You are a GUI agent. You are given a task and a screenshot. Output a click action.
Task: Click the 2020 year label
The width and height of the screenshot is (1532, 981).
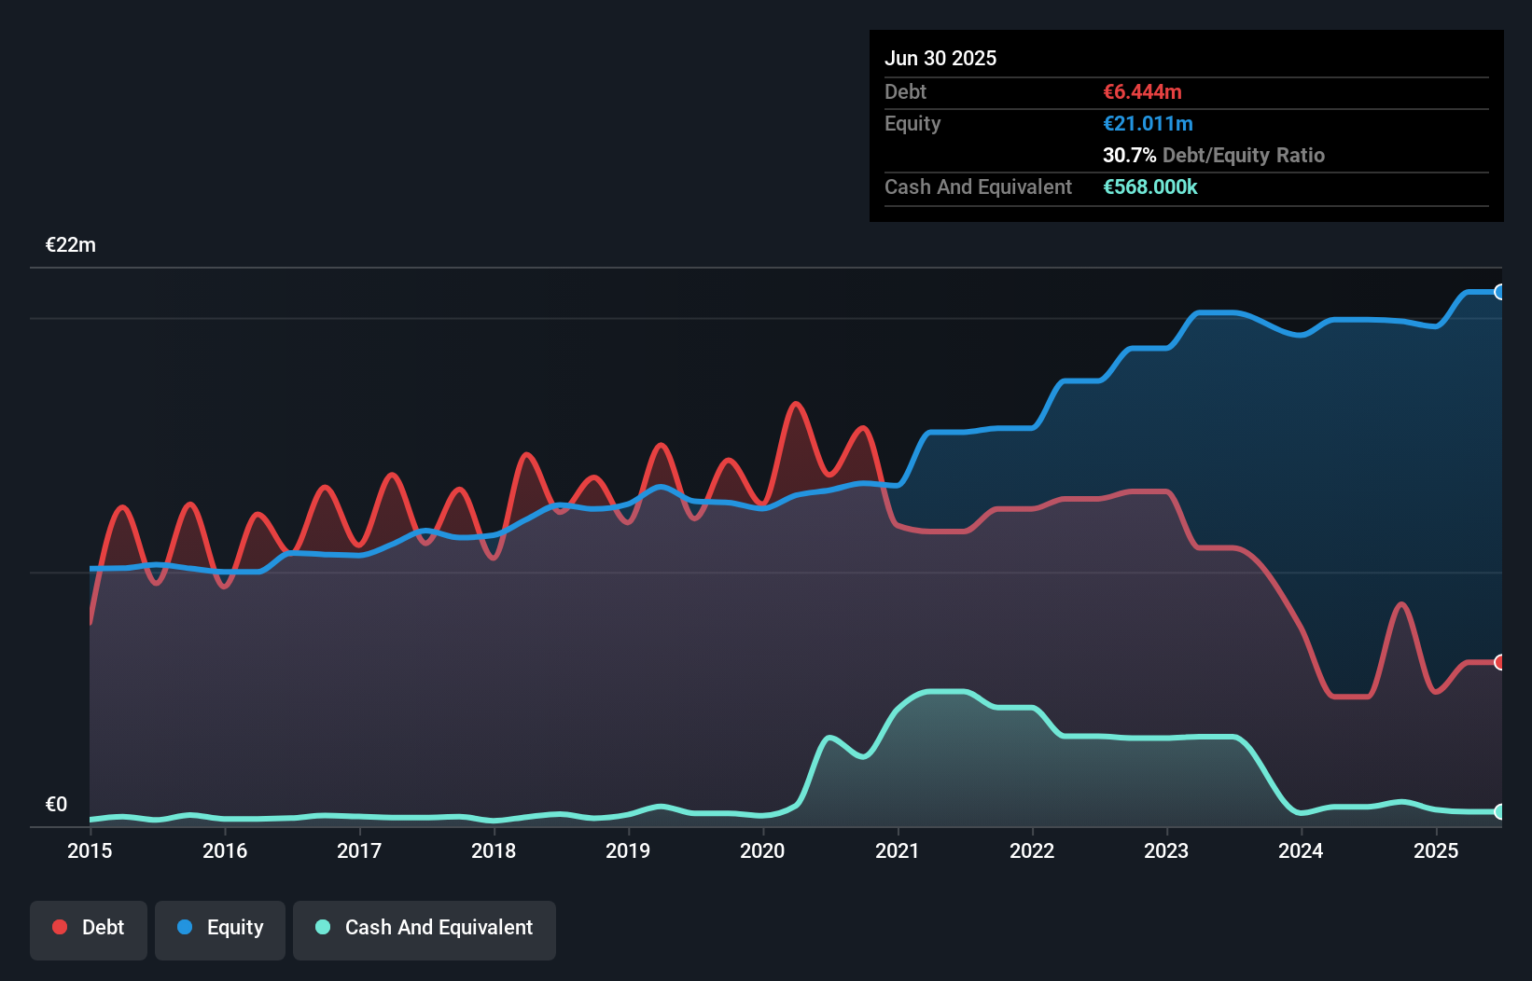coord(762,850)
